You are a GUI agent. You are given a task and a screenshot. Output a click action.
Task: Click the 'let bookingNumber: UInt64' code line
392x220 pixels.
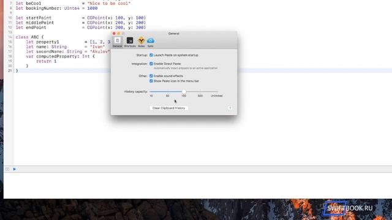[56, 8]
